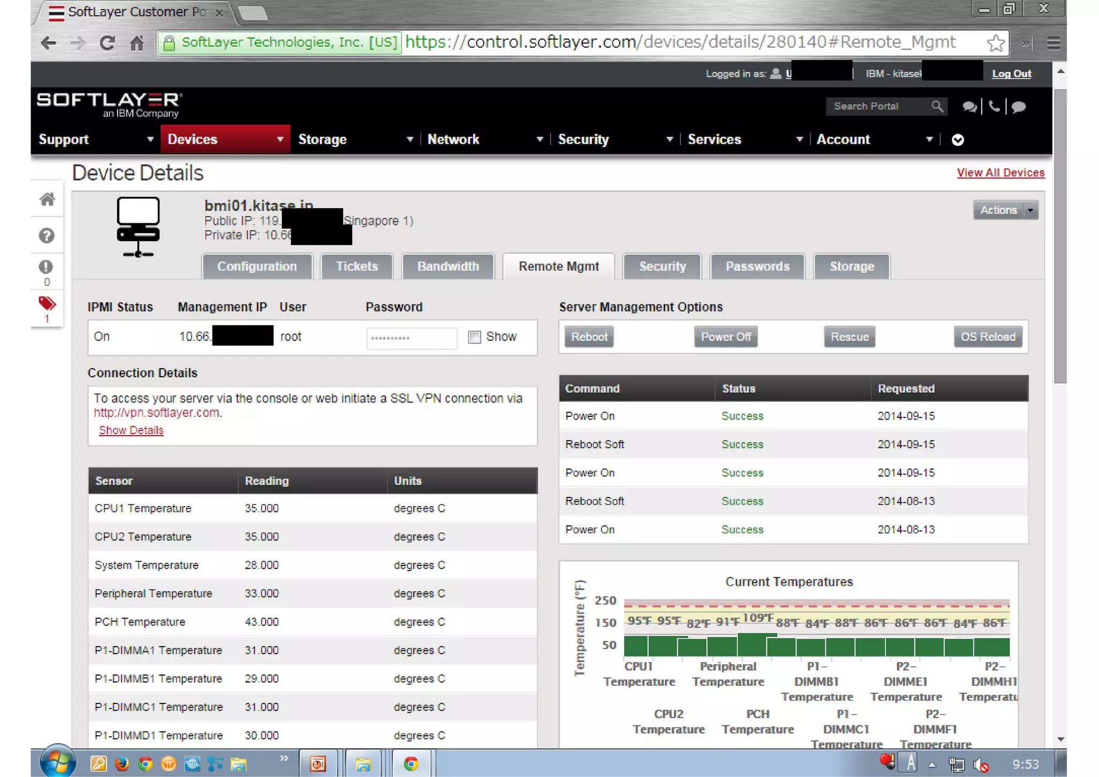Open the help question mark sidebar icon
This screenshot has height=777, width=1099.
pos(47,236)
